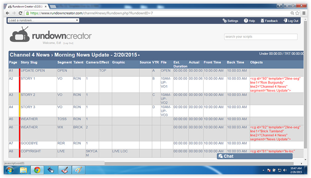This screenshot has width=311, height=178.
Task: Click the browser address bar URL
Action: coord(91,13)
